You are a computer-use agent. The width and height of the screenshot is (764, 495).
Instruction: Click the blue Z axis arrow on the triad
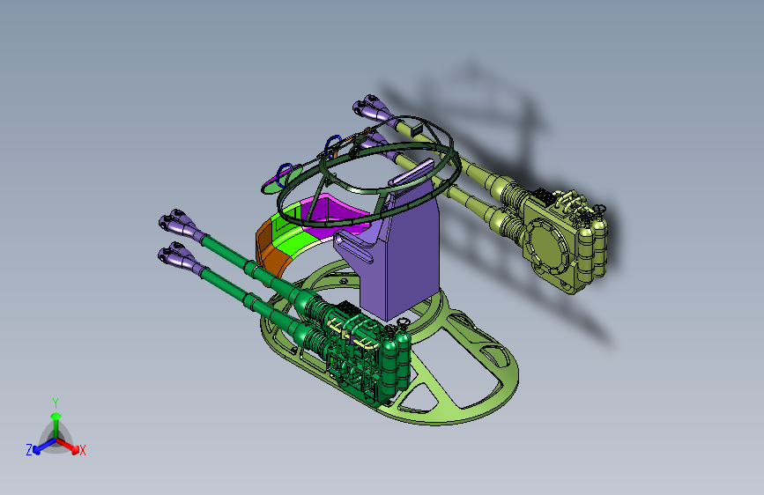[x=44, y=446]
